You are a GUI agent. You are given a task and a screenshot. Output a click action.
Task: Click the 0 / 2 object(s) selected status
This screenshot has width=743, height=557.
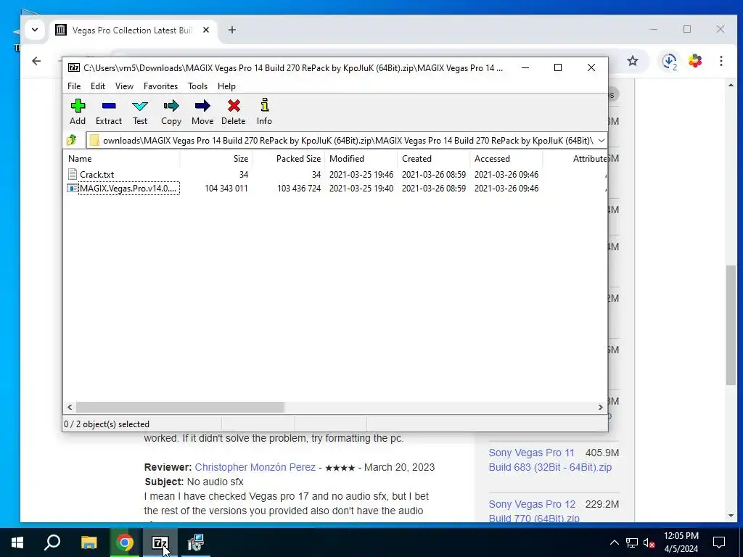click(x=107, y=424)
